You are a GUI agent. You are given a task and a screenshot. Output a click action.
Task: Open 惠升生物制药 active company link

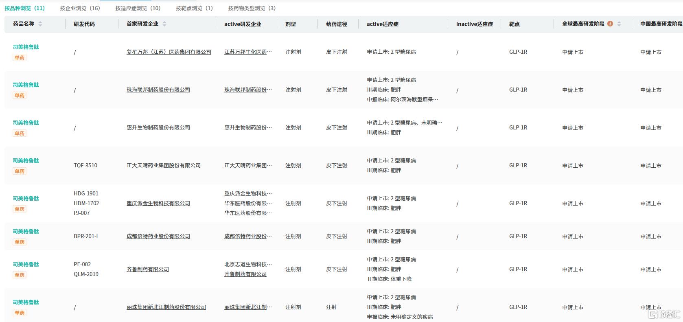tap(248, 128)
